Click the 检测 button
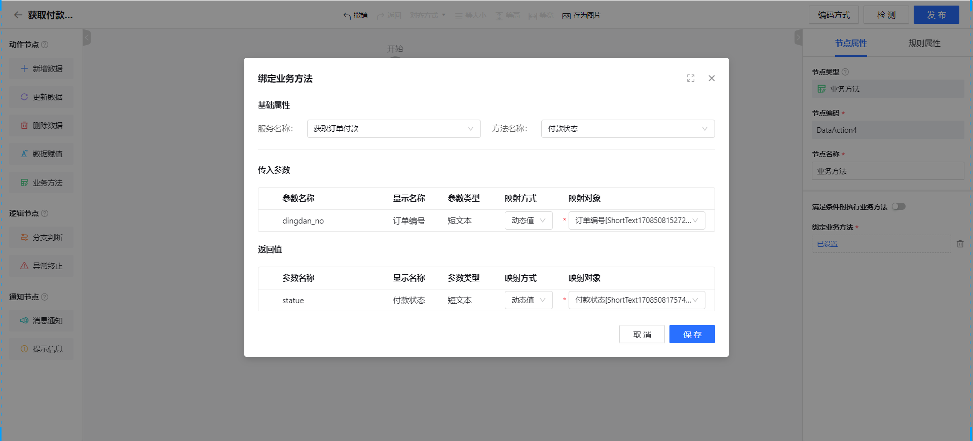973x441 pixels. click(x=886, y=15)
